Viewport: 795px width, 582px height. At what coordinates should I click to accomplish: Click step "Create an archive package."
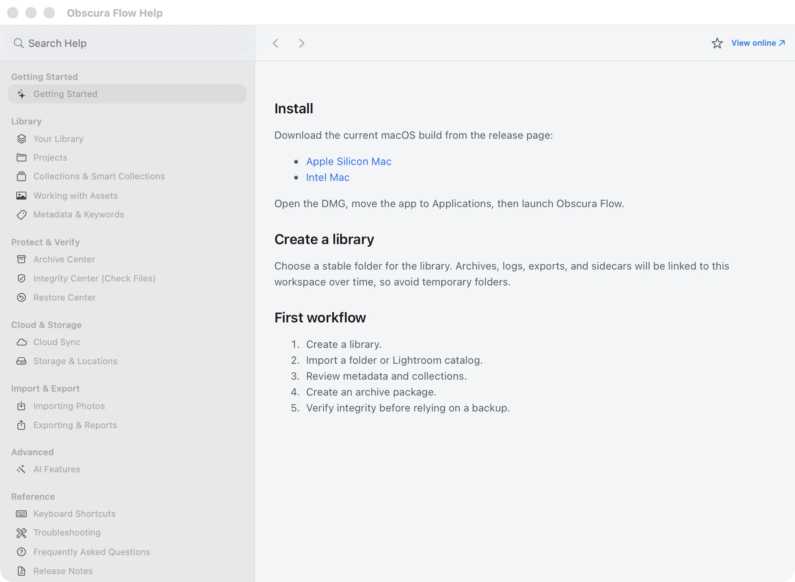tap(371, 392)
